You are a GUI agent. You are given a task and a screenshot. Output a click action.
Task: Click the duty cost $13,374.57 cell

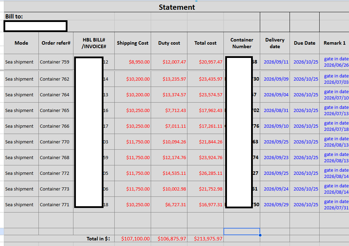(169, 95)
